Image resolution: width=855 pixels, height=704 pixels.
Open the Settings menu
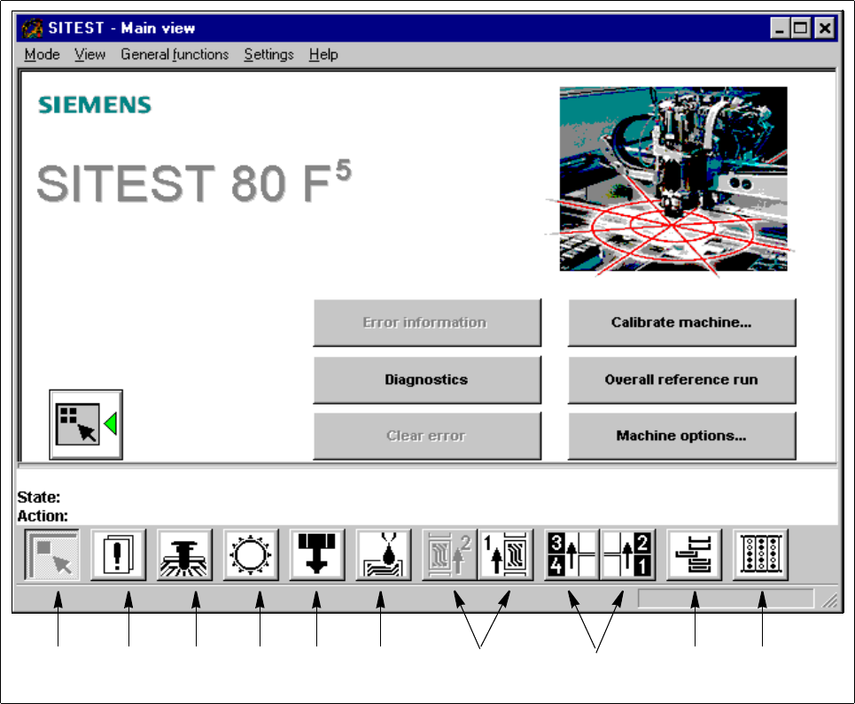click(268, 55)
